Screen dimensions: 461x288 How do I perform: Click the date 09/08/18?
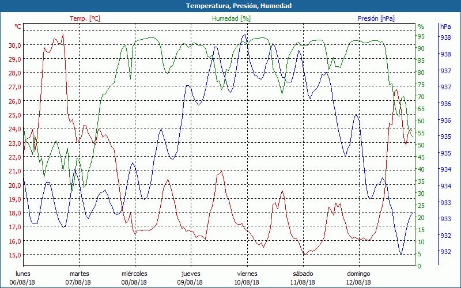coord(190,282)
